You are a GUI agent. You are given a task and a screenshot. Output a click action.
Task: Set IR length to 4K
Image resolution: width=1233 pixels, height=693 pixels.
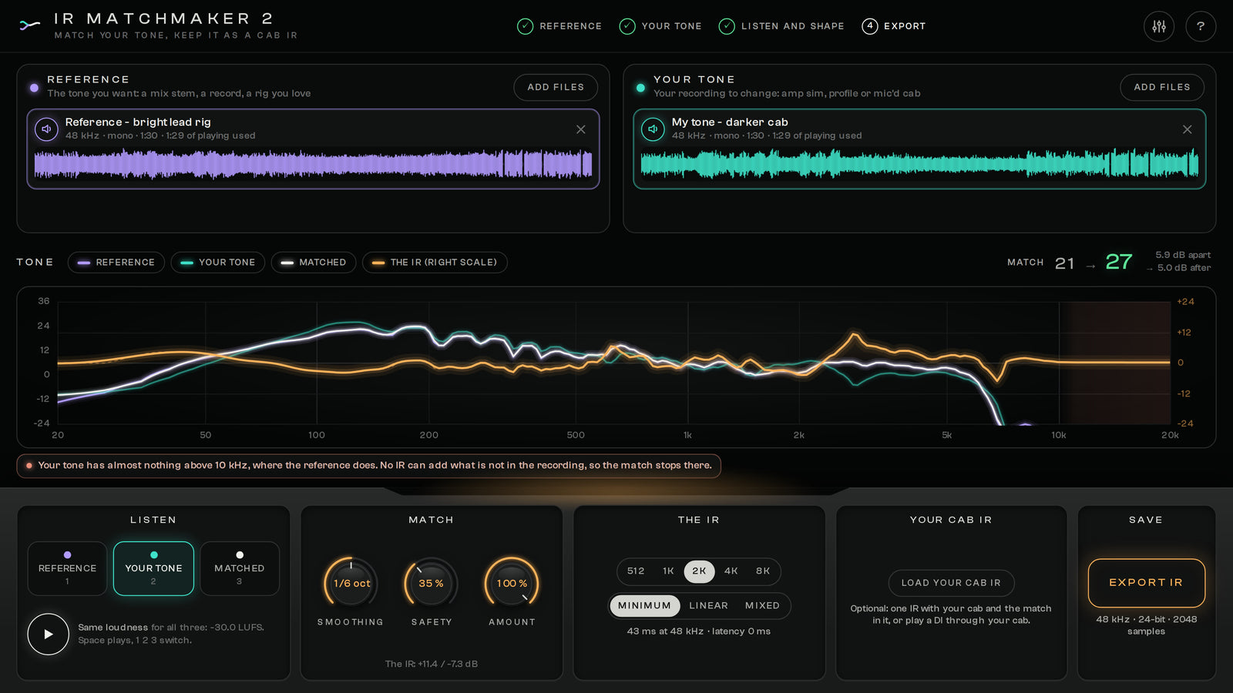tap(731, 571)
